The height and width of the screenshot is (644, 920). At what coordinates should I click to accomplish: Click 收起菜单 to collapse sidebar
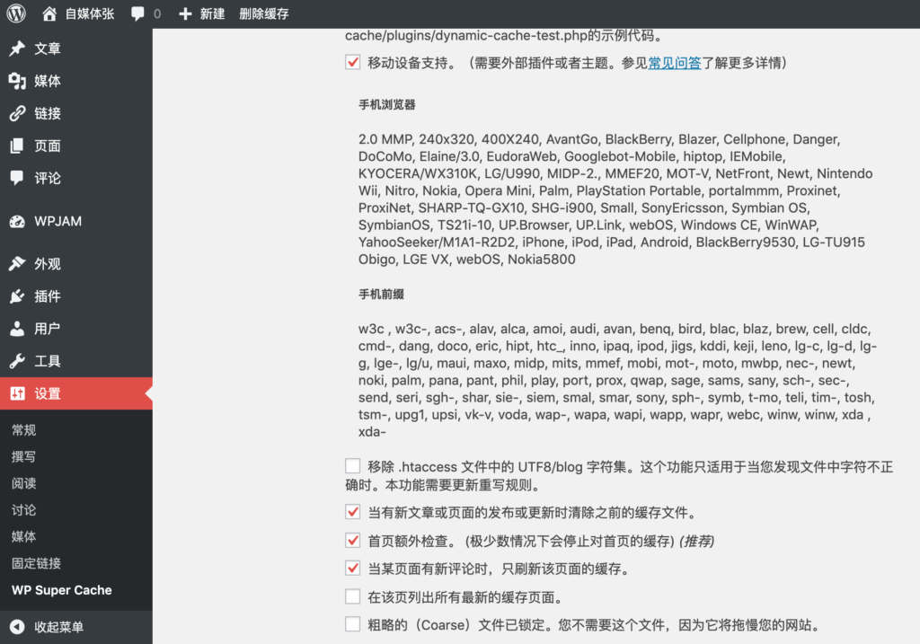[58, 627]
